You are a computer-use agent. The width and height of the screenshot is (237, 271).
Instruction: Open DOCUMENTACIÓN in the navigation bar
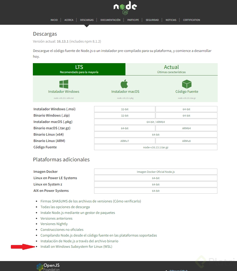click(110, 20)
